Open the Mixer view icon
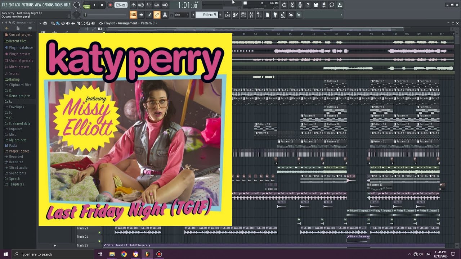Viewport: 461px width, 259px height. click(x=251, y=15)
